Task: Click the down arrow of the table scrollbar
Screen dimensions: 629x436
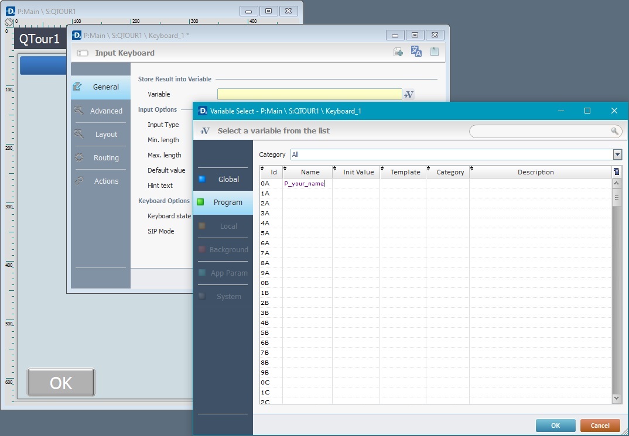Action: click(x=616, y=398)
